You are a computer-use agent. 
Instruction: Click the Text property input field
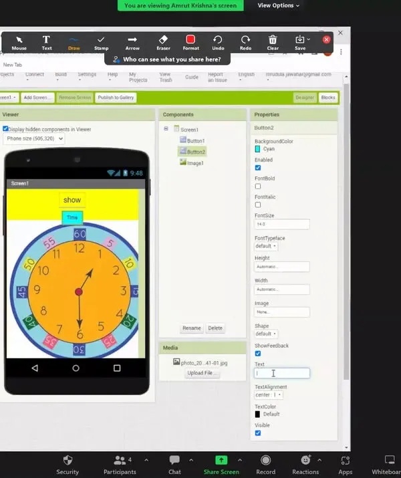282,373
